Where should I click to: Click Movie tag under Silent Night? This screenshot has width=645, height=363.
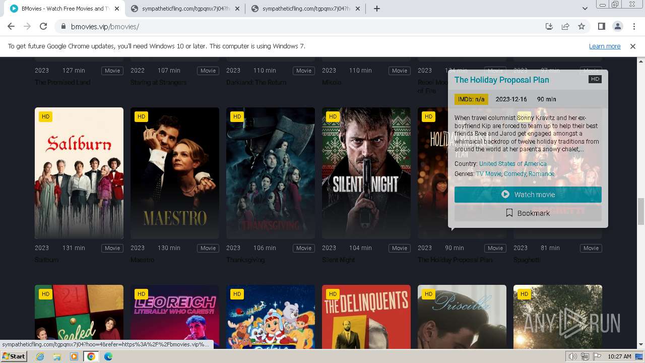click(x=400, y=248)
